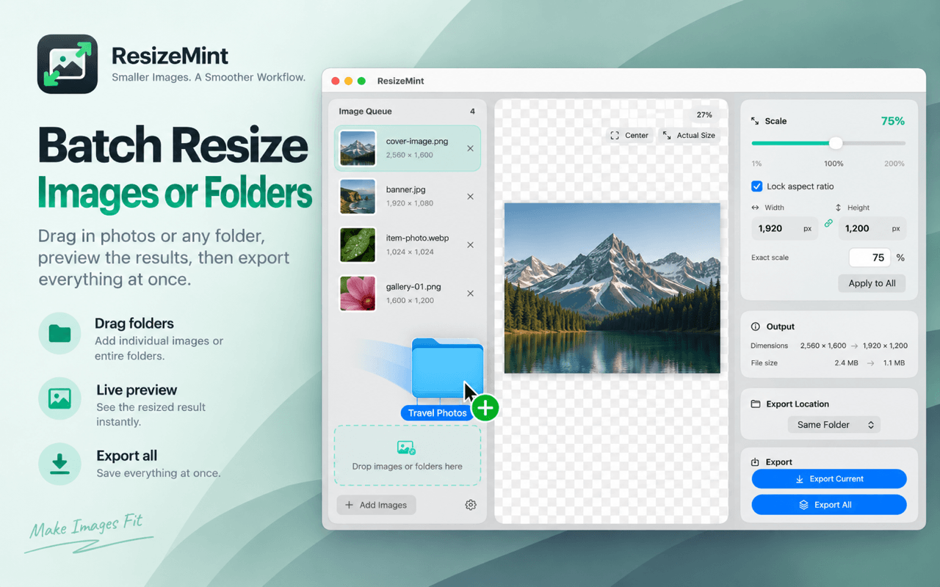Screen dimensions: 940x587
Task: Click the Export Location folder icon
Action: (756, 404)
